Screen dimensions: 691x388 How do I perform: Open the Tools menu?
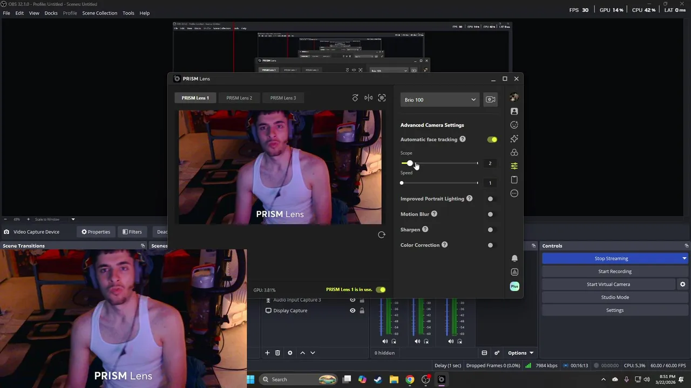click(128, 13)
